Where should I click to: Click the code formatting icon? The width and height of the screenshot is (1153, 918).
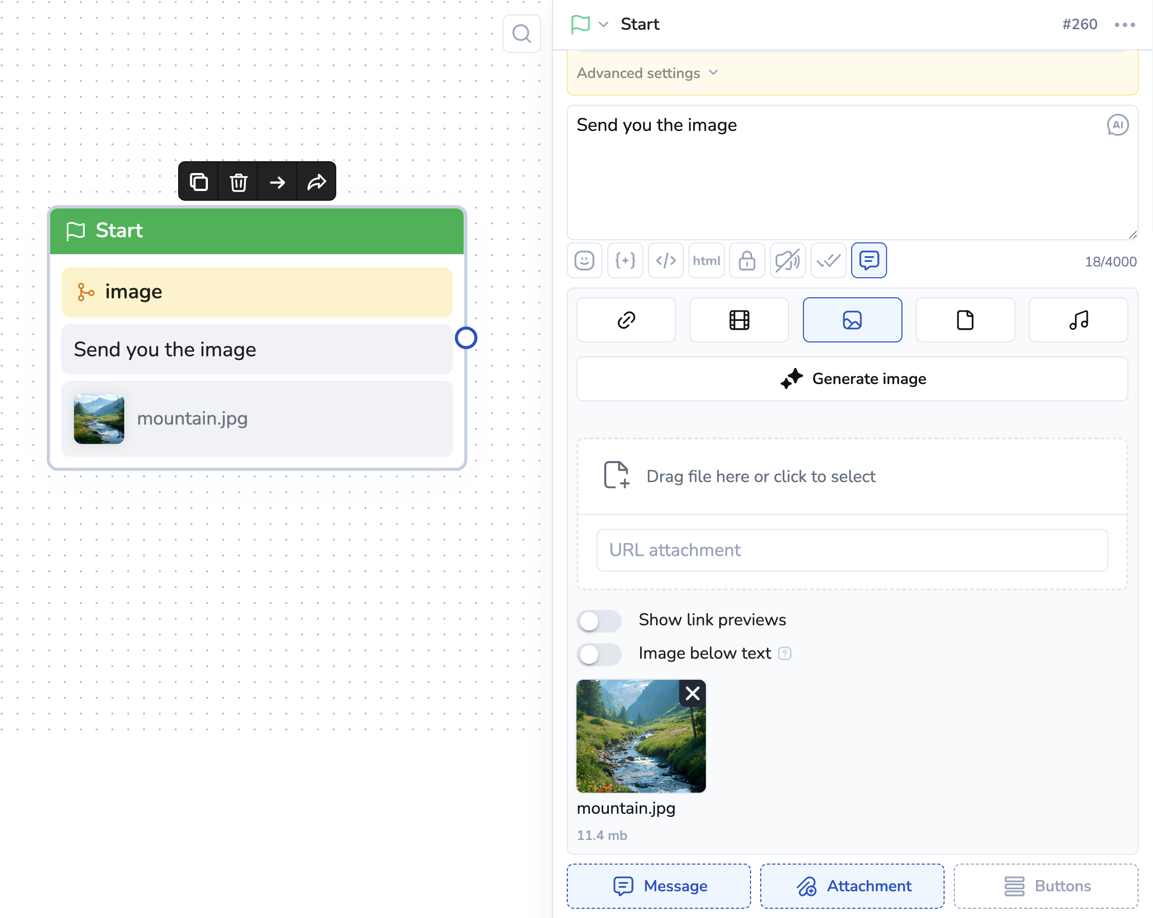point(666,260)
